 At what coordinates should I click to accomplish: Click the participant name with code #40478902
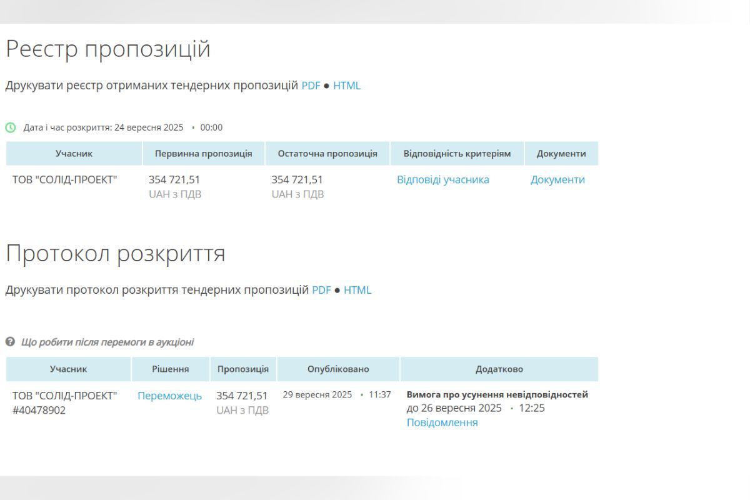pyautogui.click(x=64, y=402)
